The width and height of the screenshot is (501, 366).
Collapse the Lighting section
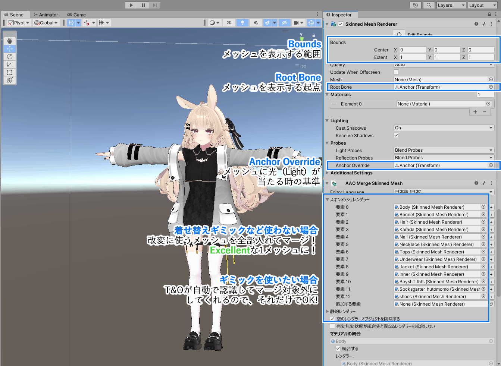[327, 121]
